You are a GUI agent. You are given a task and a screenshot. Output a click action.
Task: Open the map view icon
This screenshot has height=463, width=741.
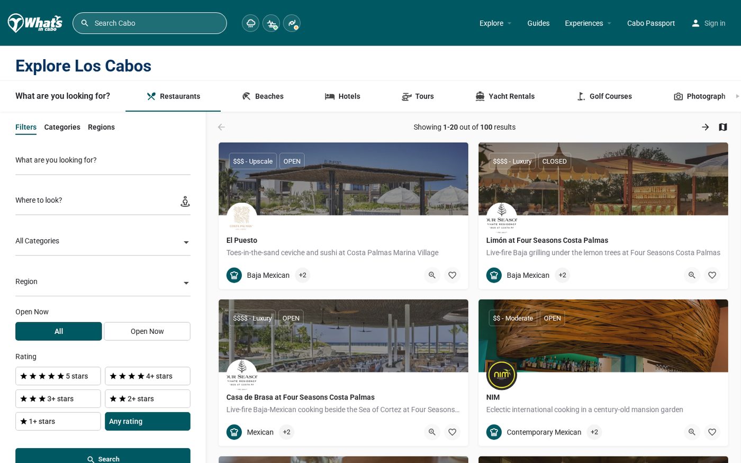723,127
